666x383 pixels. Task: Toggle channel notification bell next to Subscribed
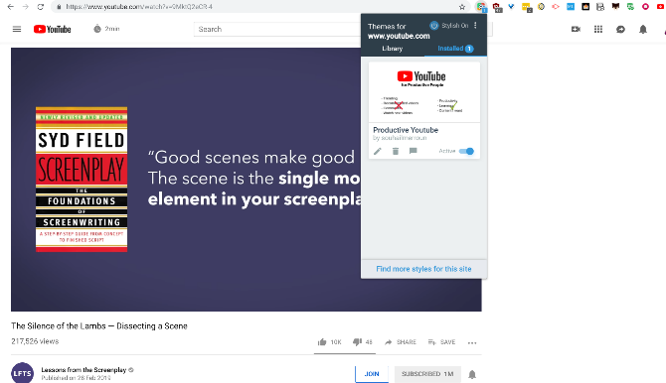(x=472, y=374)
